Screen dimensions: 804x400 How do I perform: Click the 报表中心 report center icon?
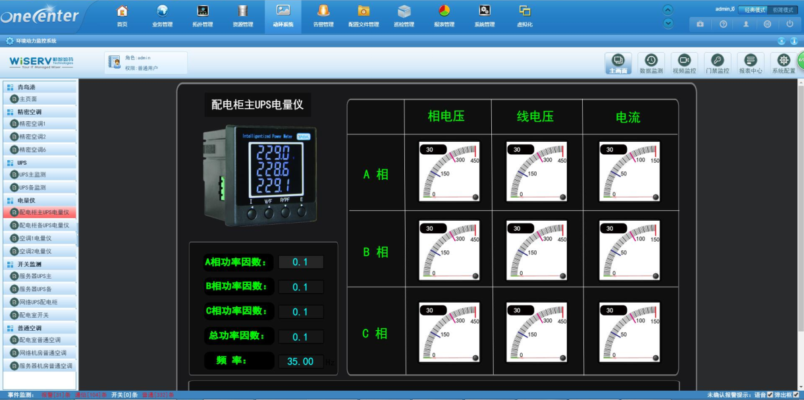pyautogui.click(x=750, y=62)
